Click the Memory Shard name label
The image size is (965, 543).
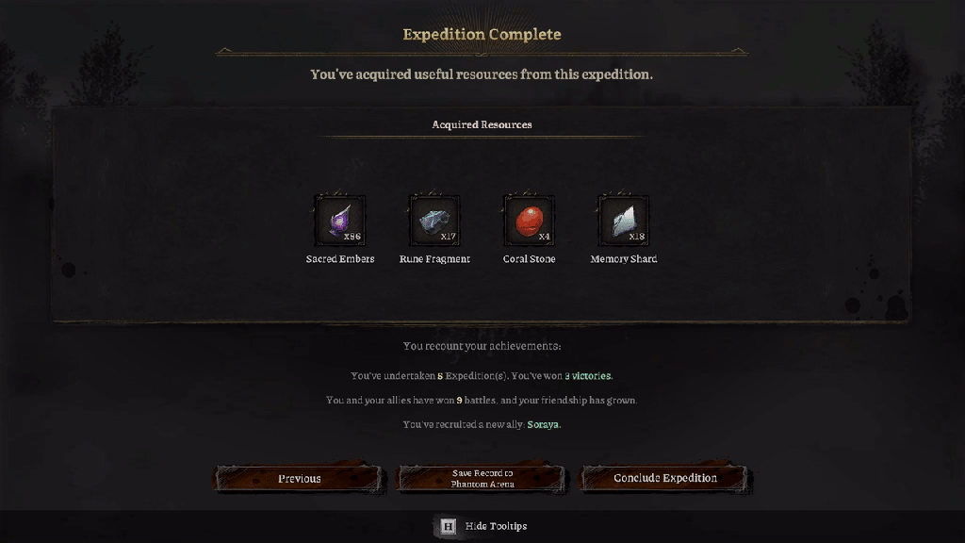pos(624,259)
